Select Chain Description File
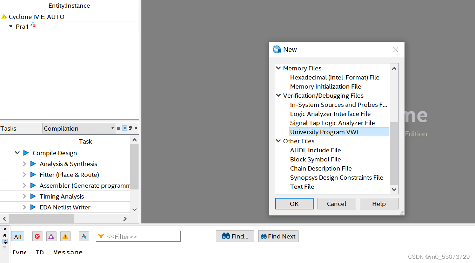Viewport: 475px width, 263px height. coord(321,168)
